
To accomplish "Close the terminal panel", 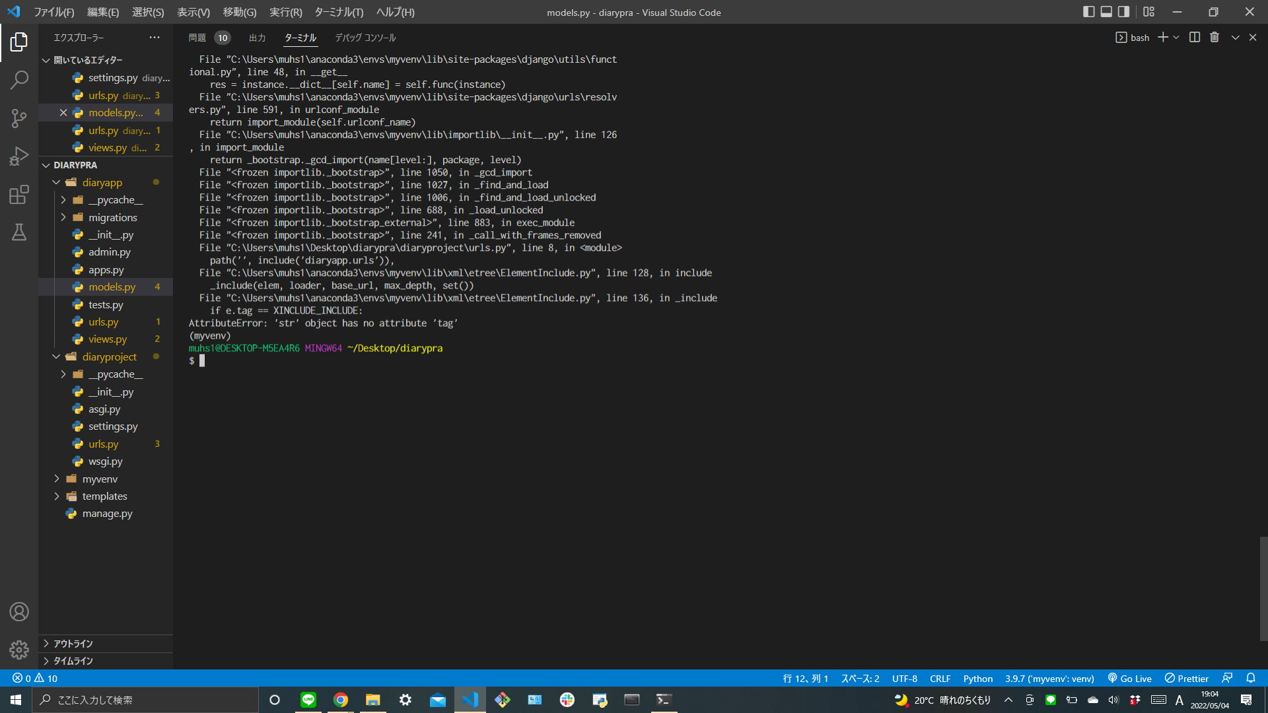I will (x=1253, y=38).
